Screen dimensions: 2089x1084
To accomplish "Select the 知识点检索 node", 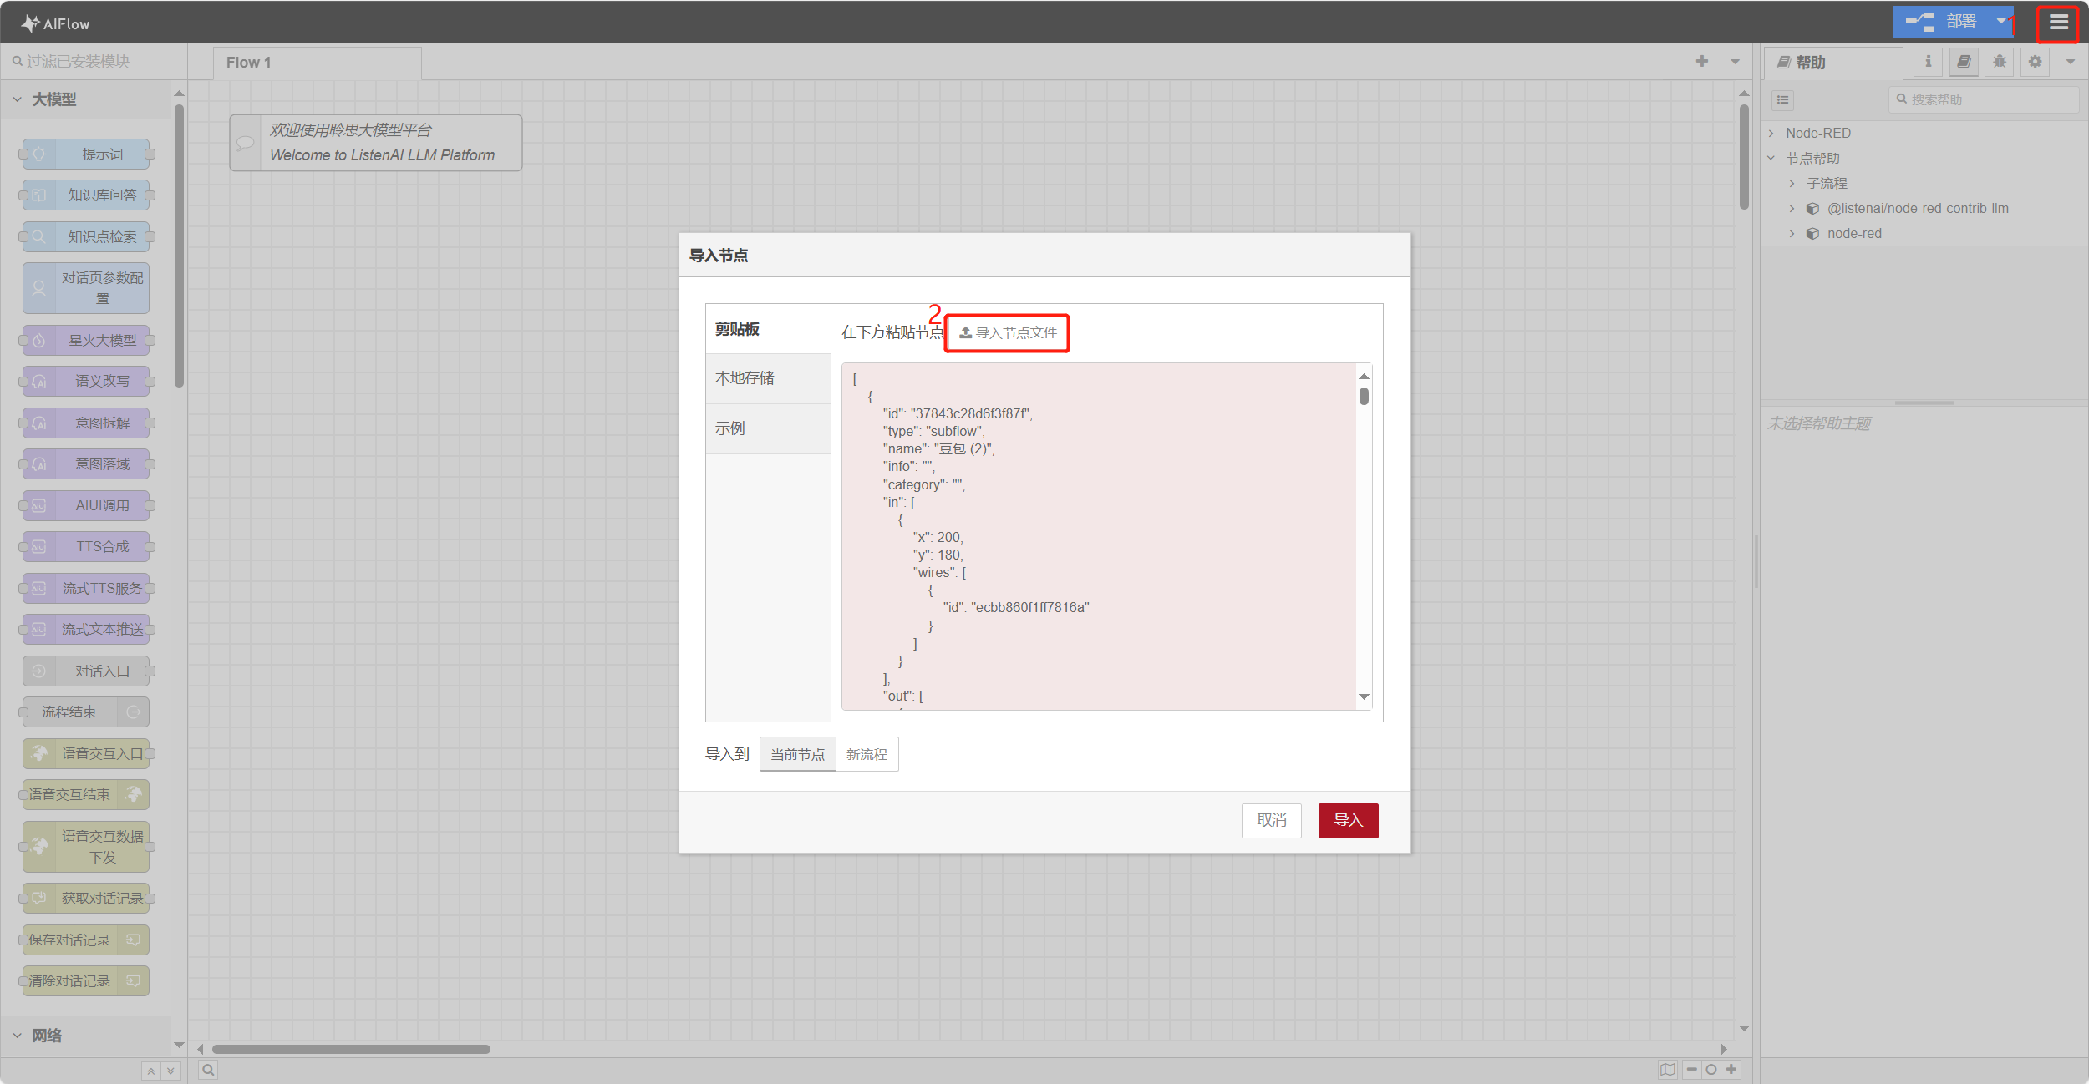I will [x=86, y=236].
